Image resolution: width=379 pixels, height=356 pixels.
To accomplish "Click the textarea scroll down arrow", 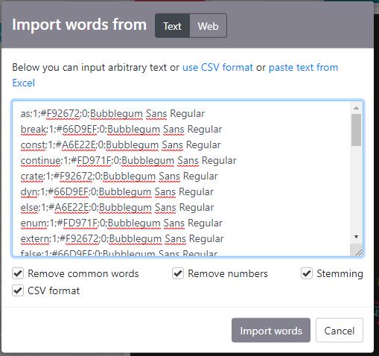I will [x=356, y=237].
